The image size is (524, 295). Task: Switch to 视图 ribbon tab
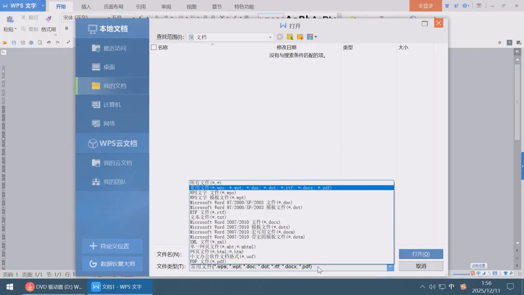click(x=192, y=6)
